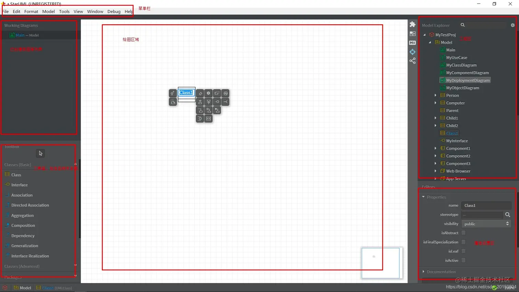Screen dimensions: 519x292
Task: Select MyInterface in Model Explorer
Action: click(x=457, y=141)
